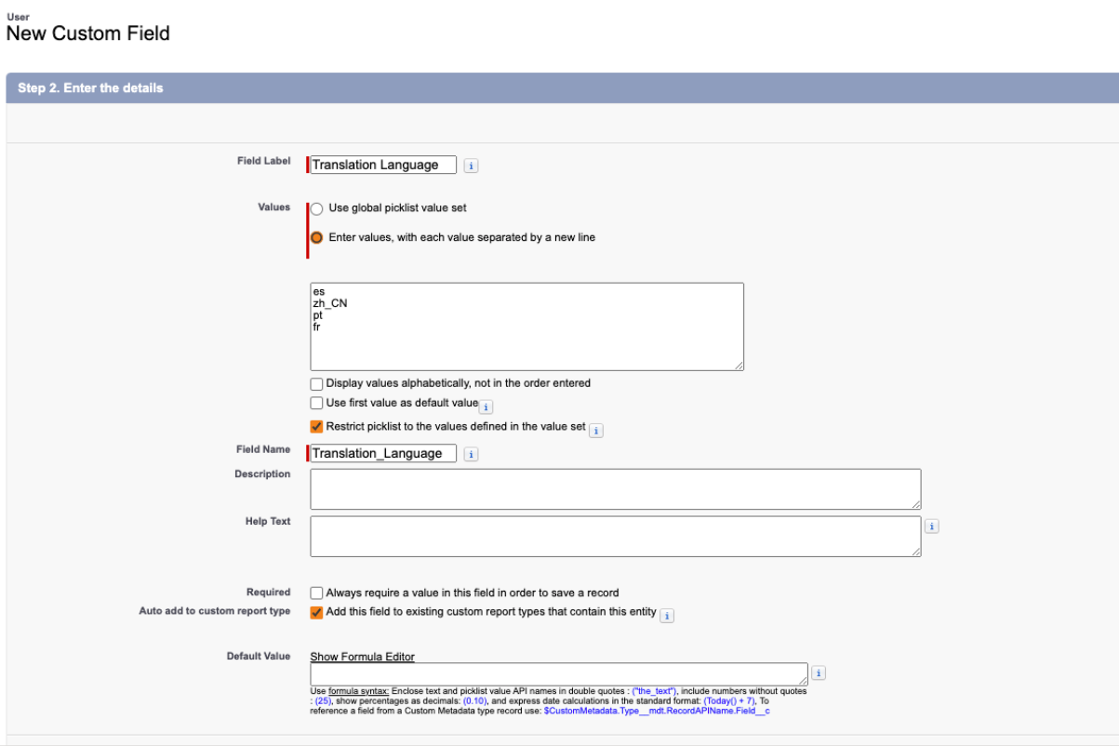This screenshot has width=1119, height=746.
Task: Click the es value in picklist values
Action: pos(319,291)
